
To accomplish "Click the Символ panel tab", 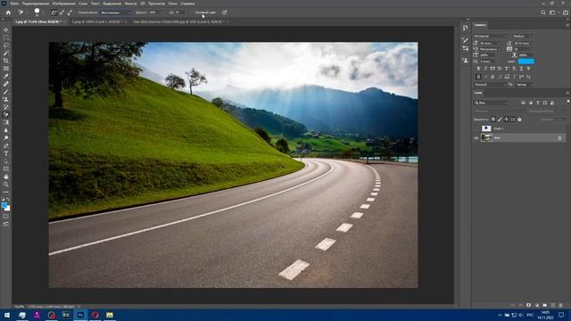I will [x=480, y=25].
